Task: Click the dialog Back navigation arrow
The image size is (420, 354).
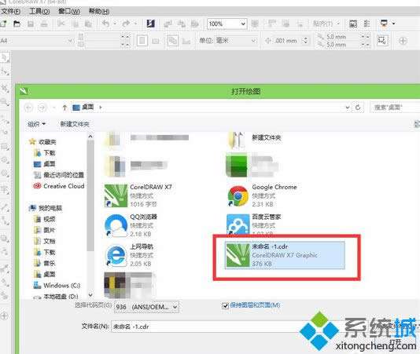Action: pyautogui.click(x=28, y=108)
